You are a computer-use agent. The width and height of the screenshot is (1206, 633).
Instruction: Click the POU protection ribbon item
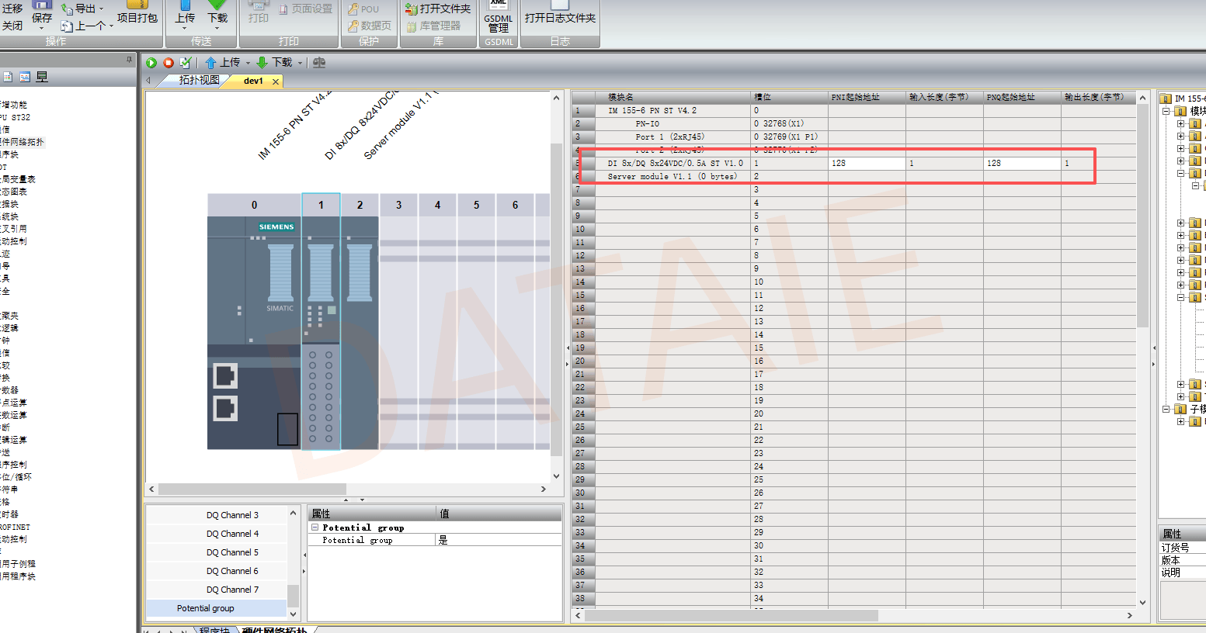click(x=363, y=9)
